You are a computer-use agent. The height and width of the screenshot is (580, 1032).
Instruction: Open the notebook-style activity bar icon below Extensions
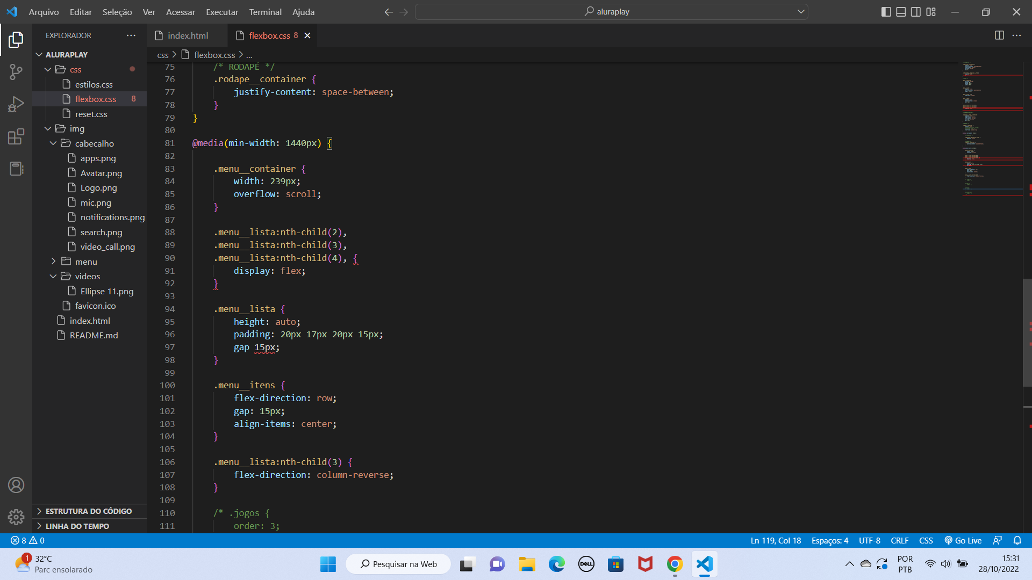pos(16,169)
